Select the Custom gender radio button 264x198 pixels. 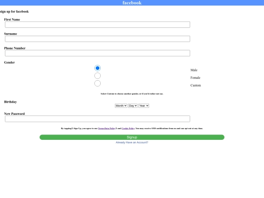pos(97,83)
